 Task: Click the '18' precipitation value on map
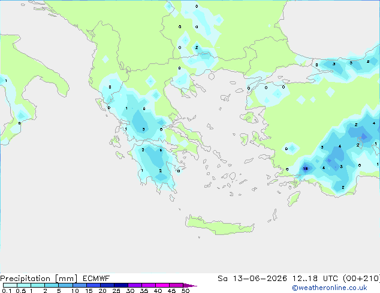click(305, 169)
